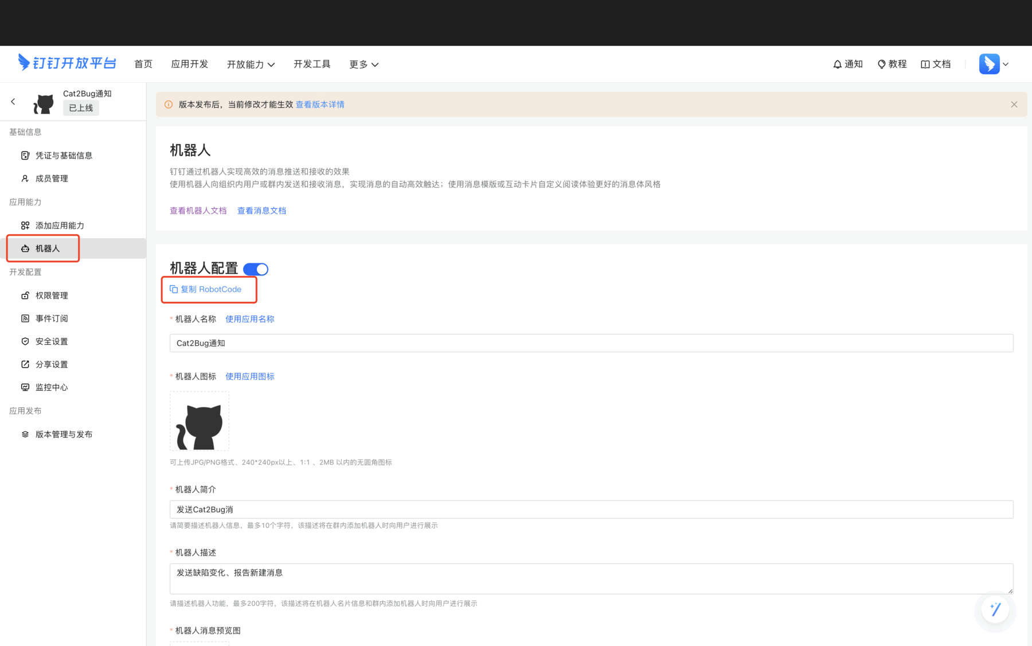Viewport: 1032px width, 646px height.
Task: Click the 教程 text label
Action: point(898,64)
